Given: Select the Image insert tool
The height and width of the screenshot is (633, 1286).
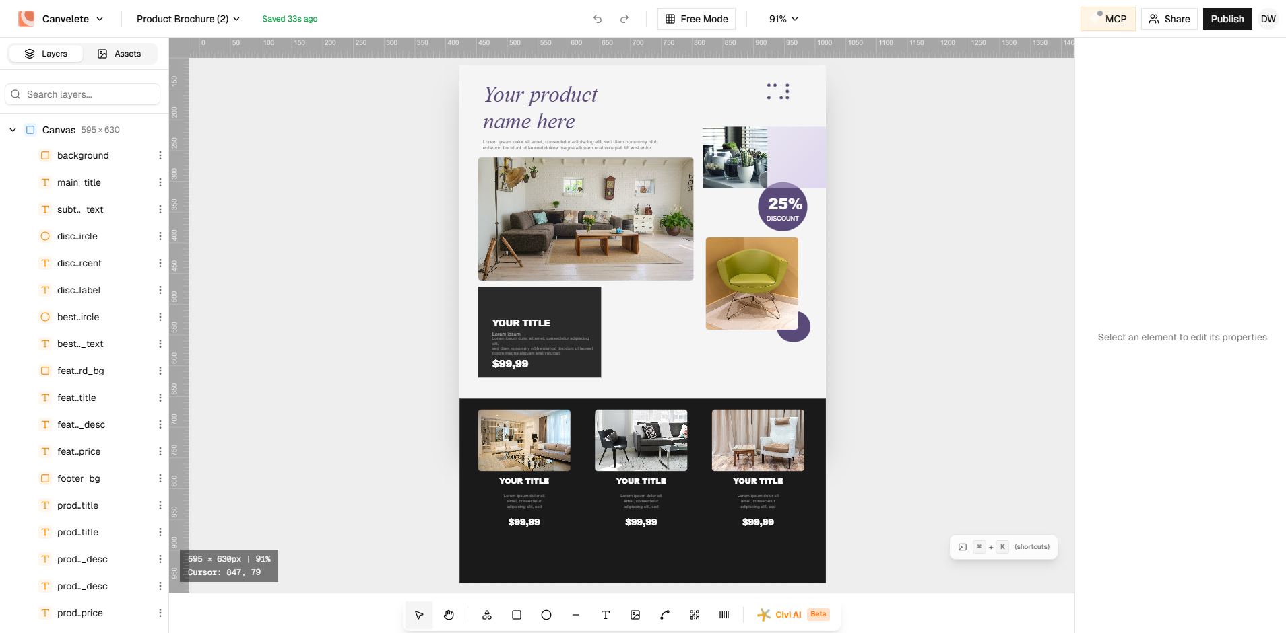Looking at the screenshot, I should click(x=635, y=614).
